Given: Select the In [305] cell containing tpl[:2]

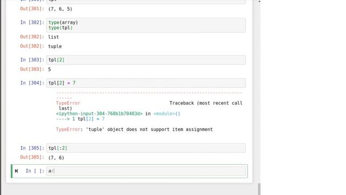Looking at the screenshot, I should click(x=146, y=148).
